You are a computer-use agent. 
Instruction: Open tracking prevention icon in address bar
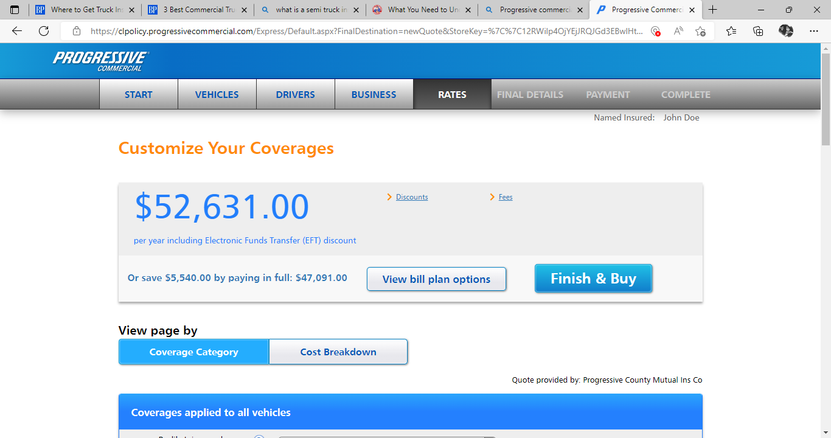pyautogui.click(x=655, y=31)
